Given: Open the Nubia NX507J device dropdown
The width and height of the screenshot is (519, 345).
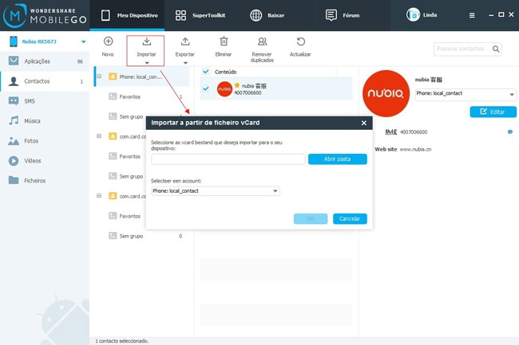Looking at the screenshot, I should [83, 41].
